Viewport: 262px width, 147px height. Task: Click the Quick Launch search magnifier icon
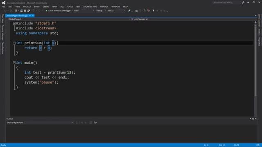[243, 3]
